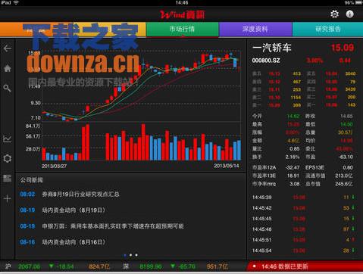Open news 场内资金动向（8月19日）
The height and width of the screenshot is (274, 363).
click(x=74, y=210)
